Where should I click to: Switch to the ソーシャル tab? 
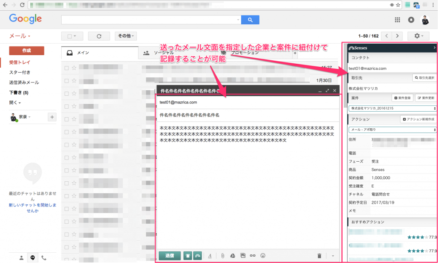(157, 53)
